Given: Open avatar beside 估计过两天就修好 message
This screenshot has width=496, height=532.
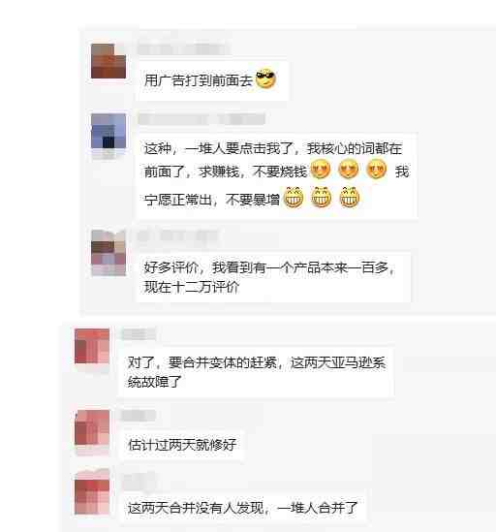Looking at the screenshot, I should click(92, 427).
